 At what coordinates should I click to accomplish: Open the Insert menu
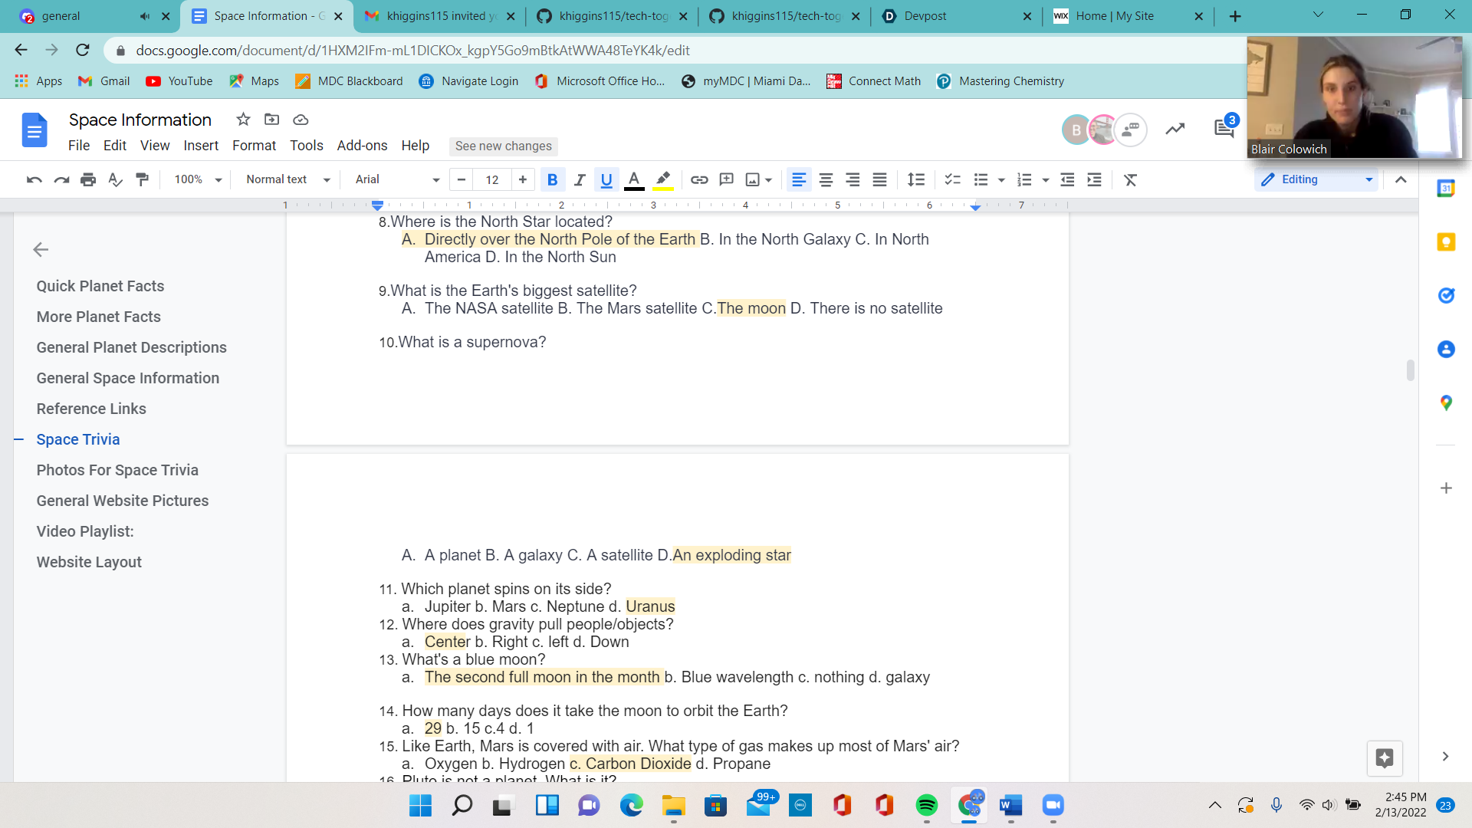tap(200, 146)
